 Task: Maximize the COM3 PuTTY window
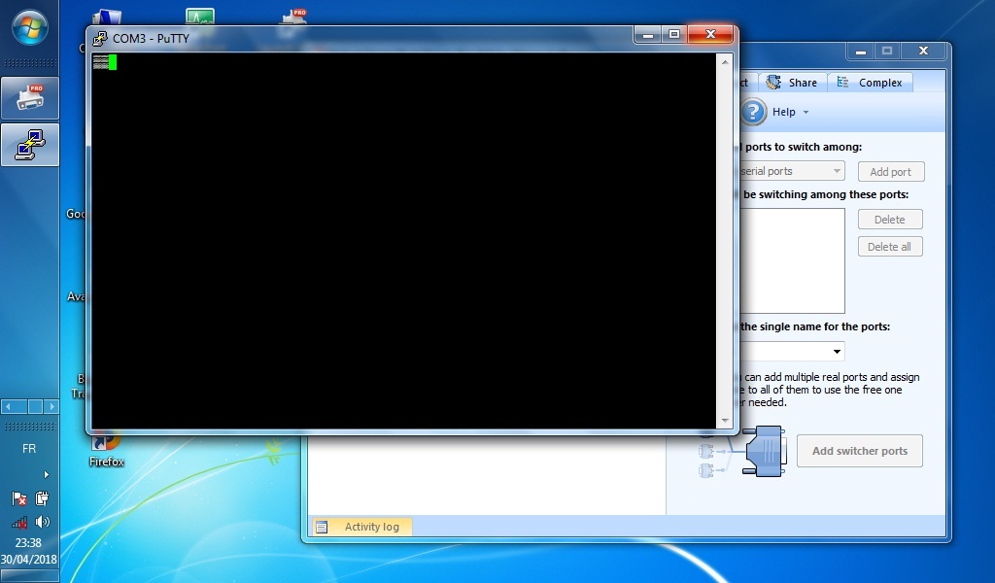674,35
